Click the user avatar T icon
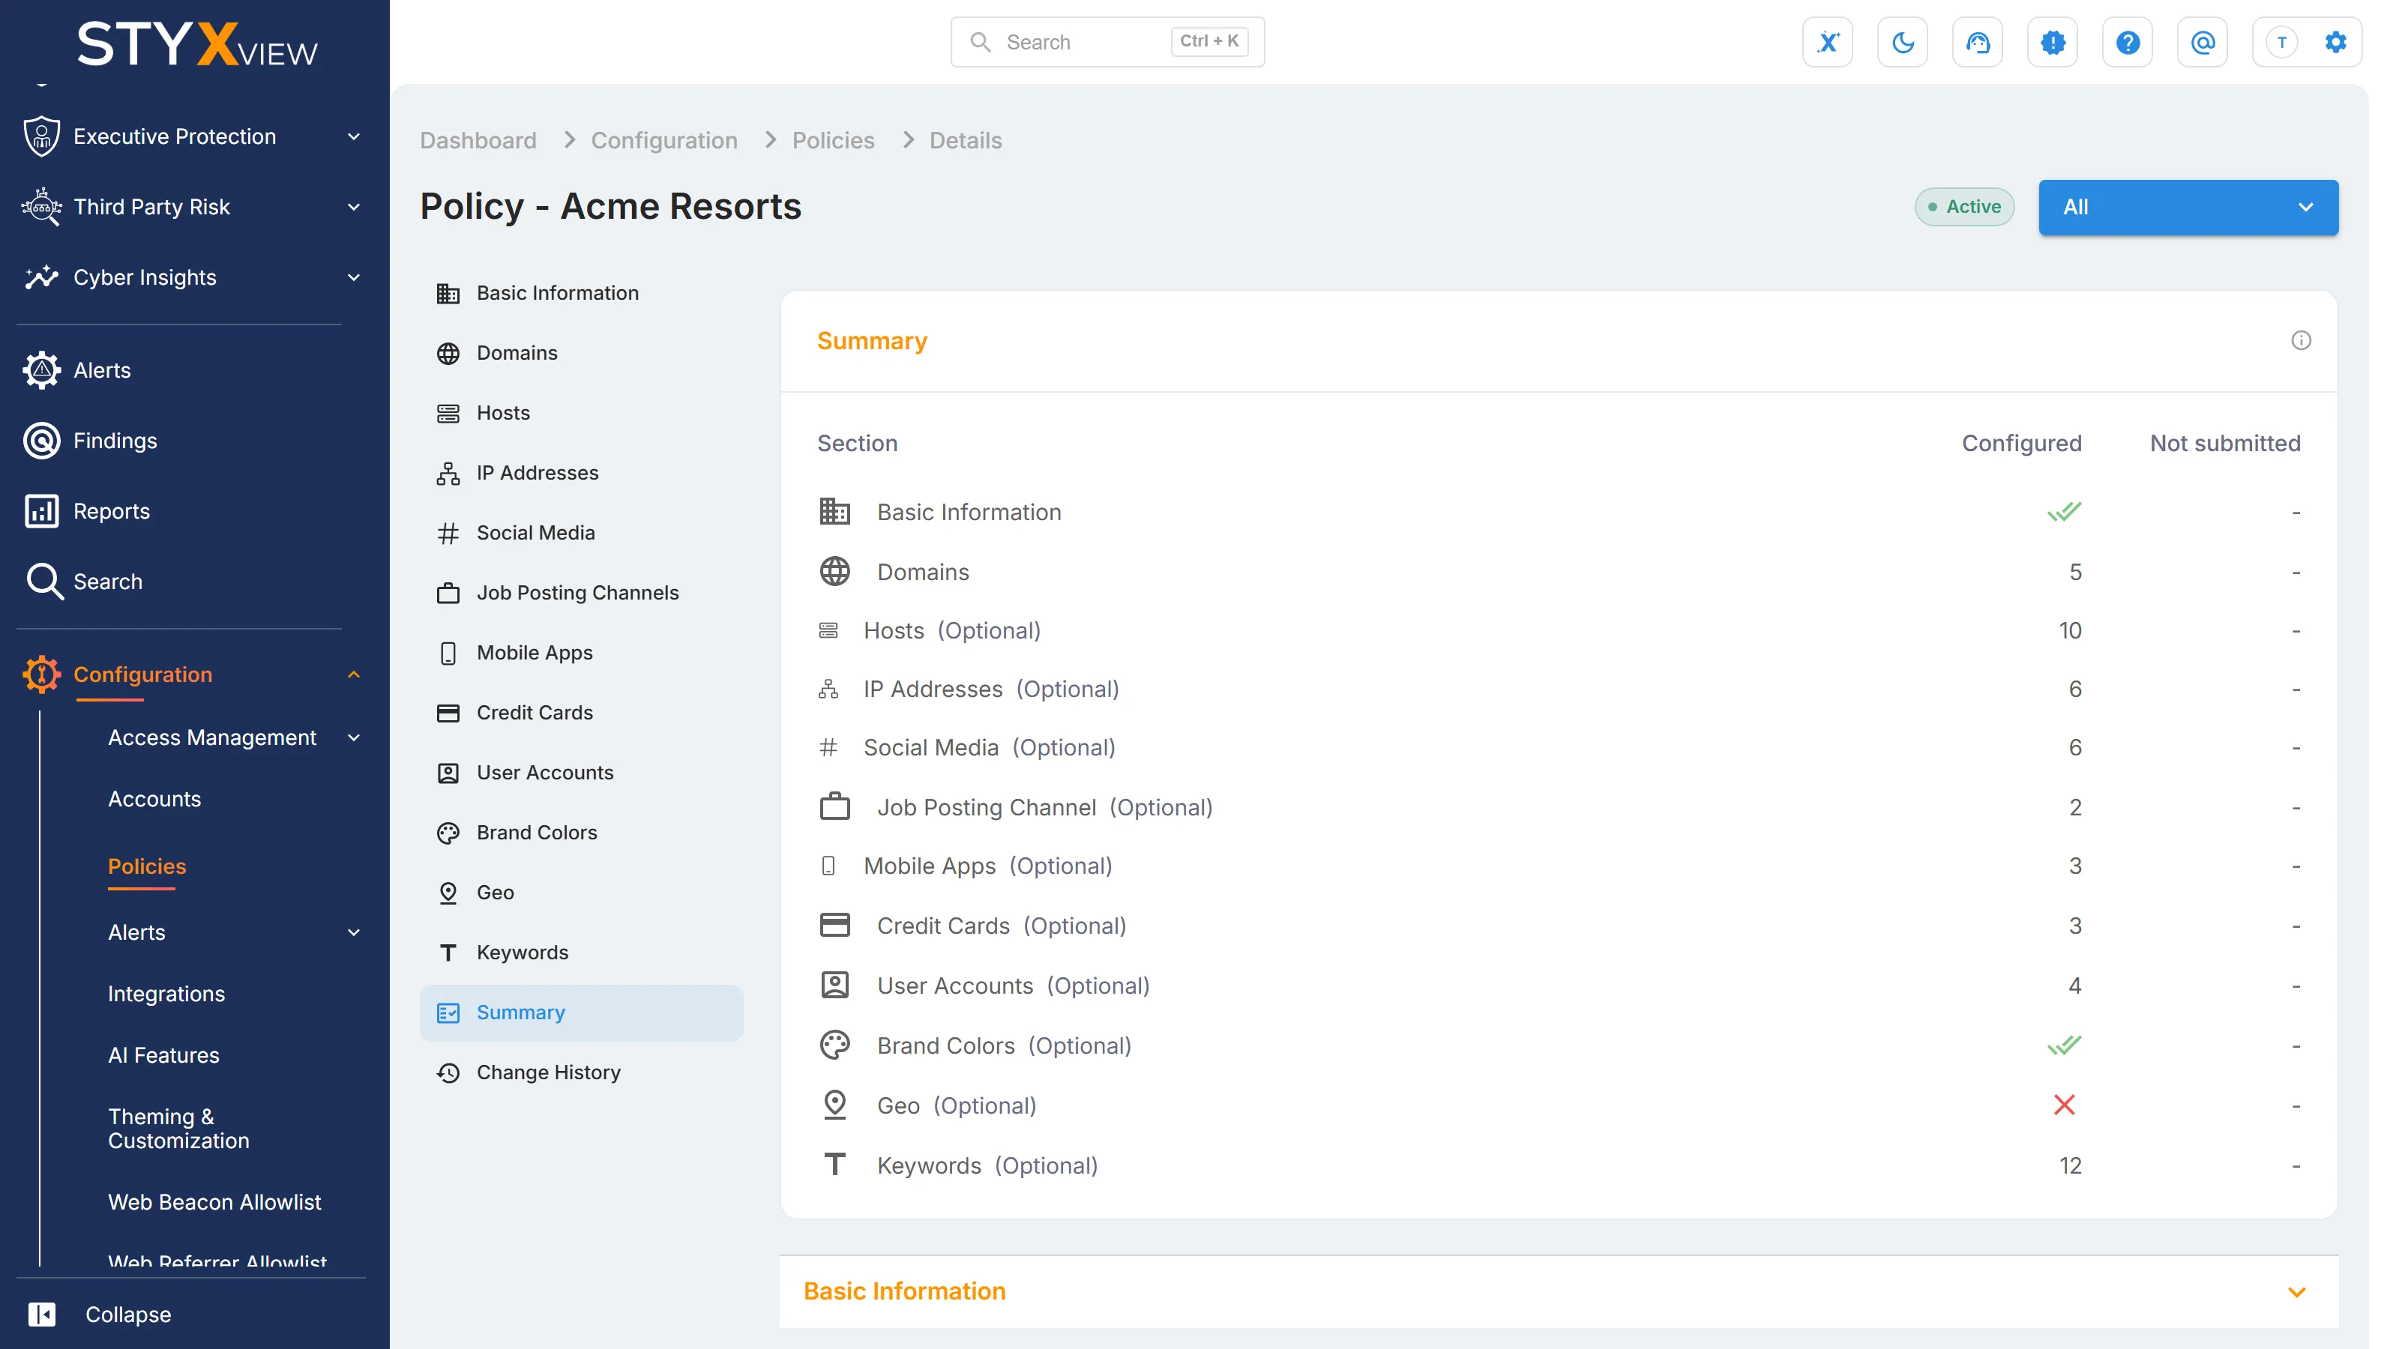 (2281, 42)
